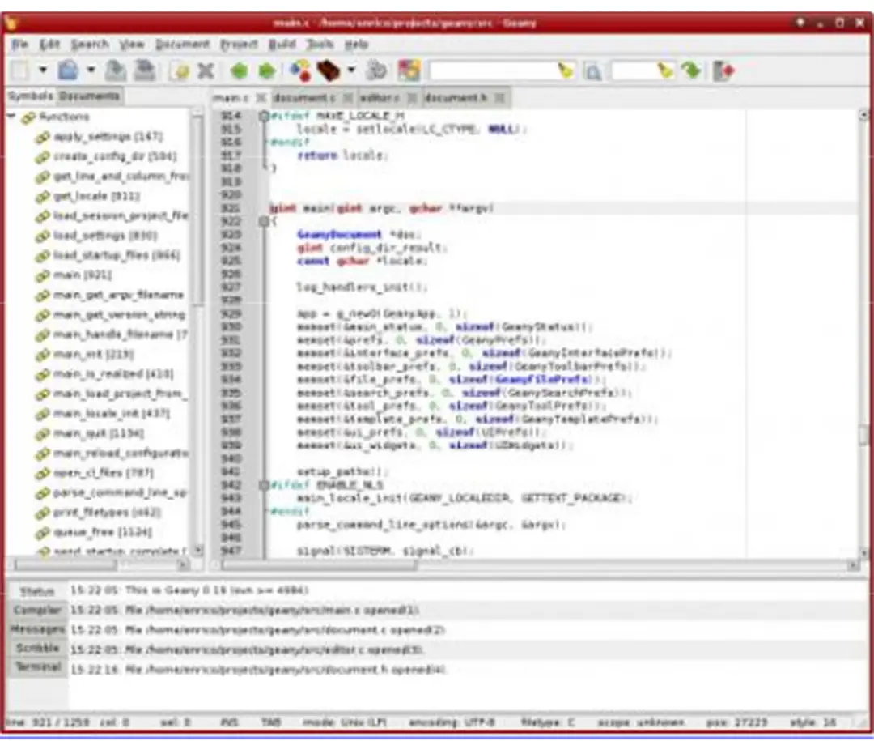Close the current file with the X icon
Image resolution: width=874 pixels, height=741 pixels.
point(205,71)
